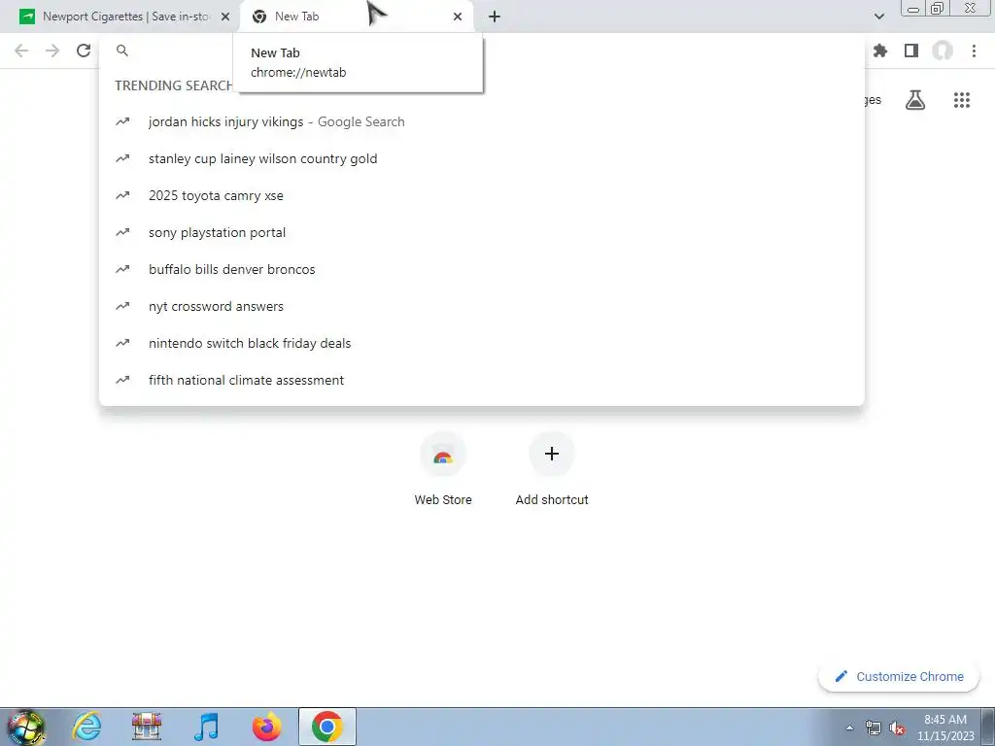The height and width of the screenshot is (746, 995).
Task: Expand the tab search chevron
Action: click(x=878, y=17)
